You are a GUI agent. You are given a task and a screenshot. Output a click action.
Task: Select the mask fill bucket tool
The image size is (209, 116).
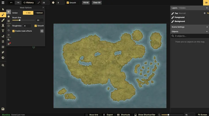8,40
